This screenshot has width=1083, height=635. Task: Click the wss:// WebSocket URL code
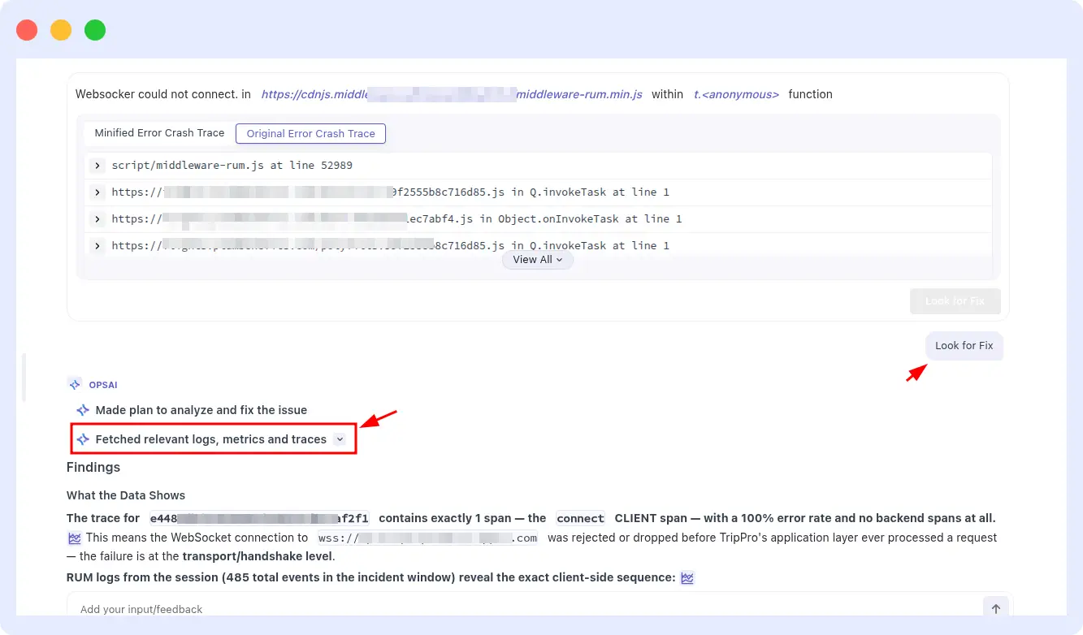click(x=427, y=538)
